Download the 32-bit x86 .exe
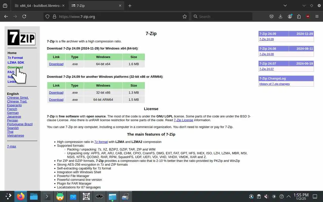323x202 pixels. 56,92
